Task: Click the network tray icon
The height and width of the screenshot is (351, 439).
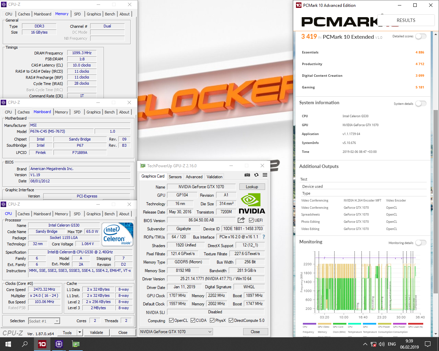Action: click(x=373, y=344)
